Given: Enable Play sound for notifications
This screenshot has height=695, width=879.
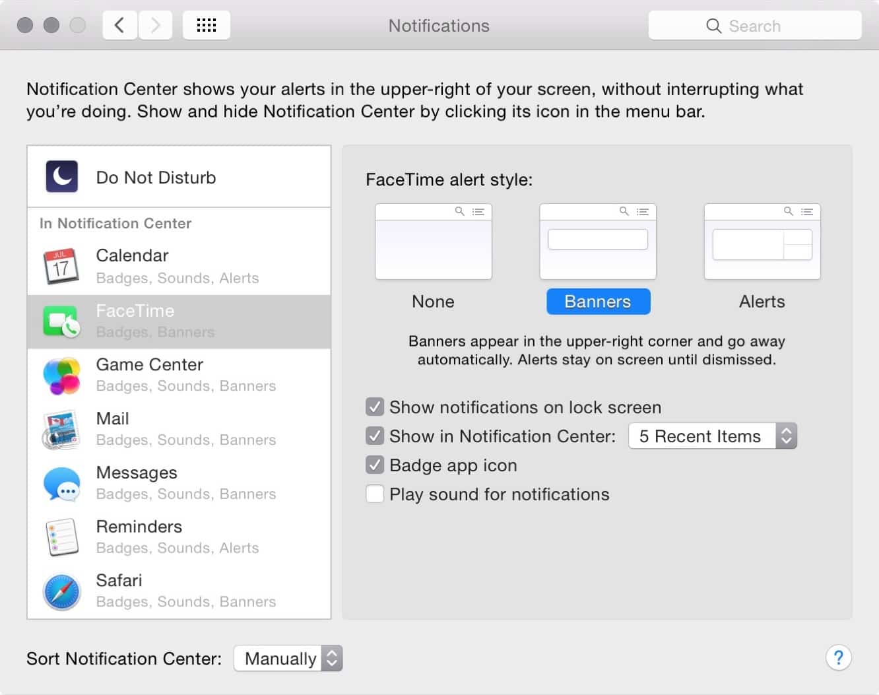Looking at the screenshot, I should pos(375,494).
